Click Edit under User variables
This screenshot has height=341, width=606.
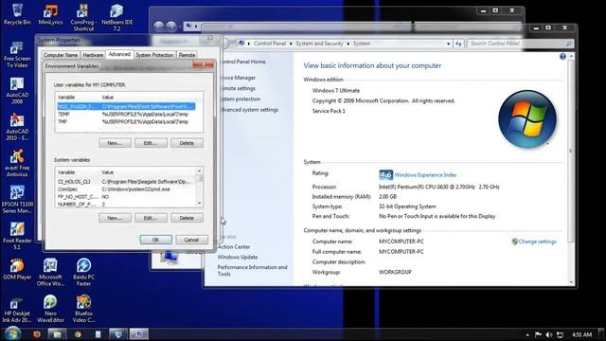pos(151,143)
